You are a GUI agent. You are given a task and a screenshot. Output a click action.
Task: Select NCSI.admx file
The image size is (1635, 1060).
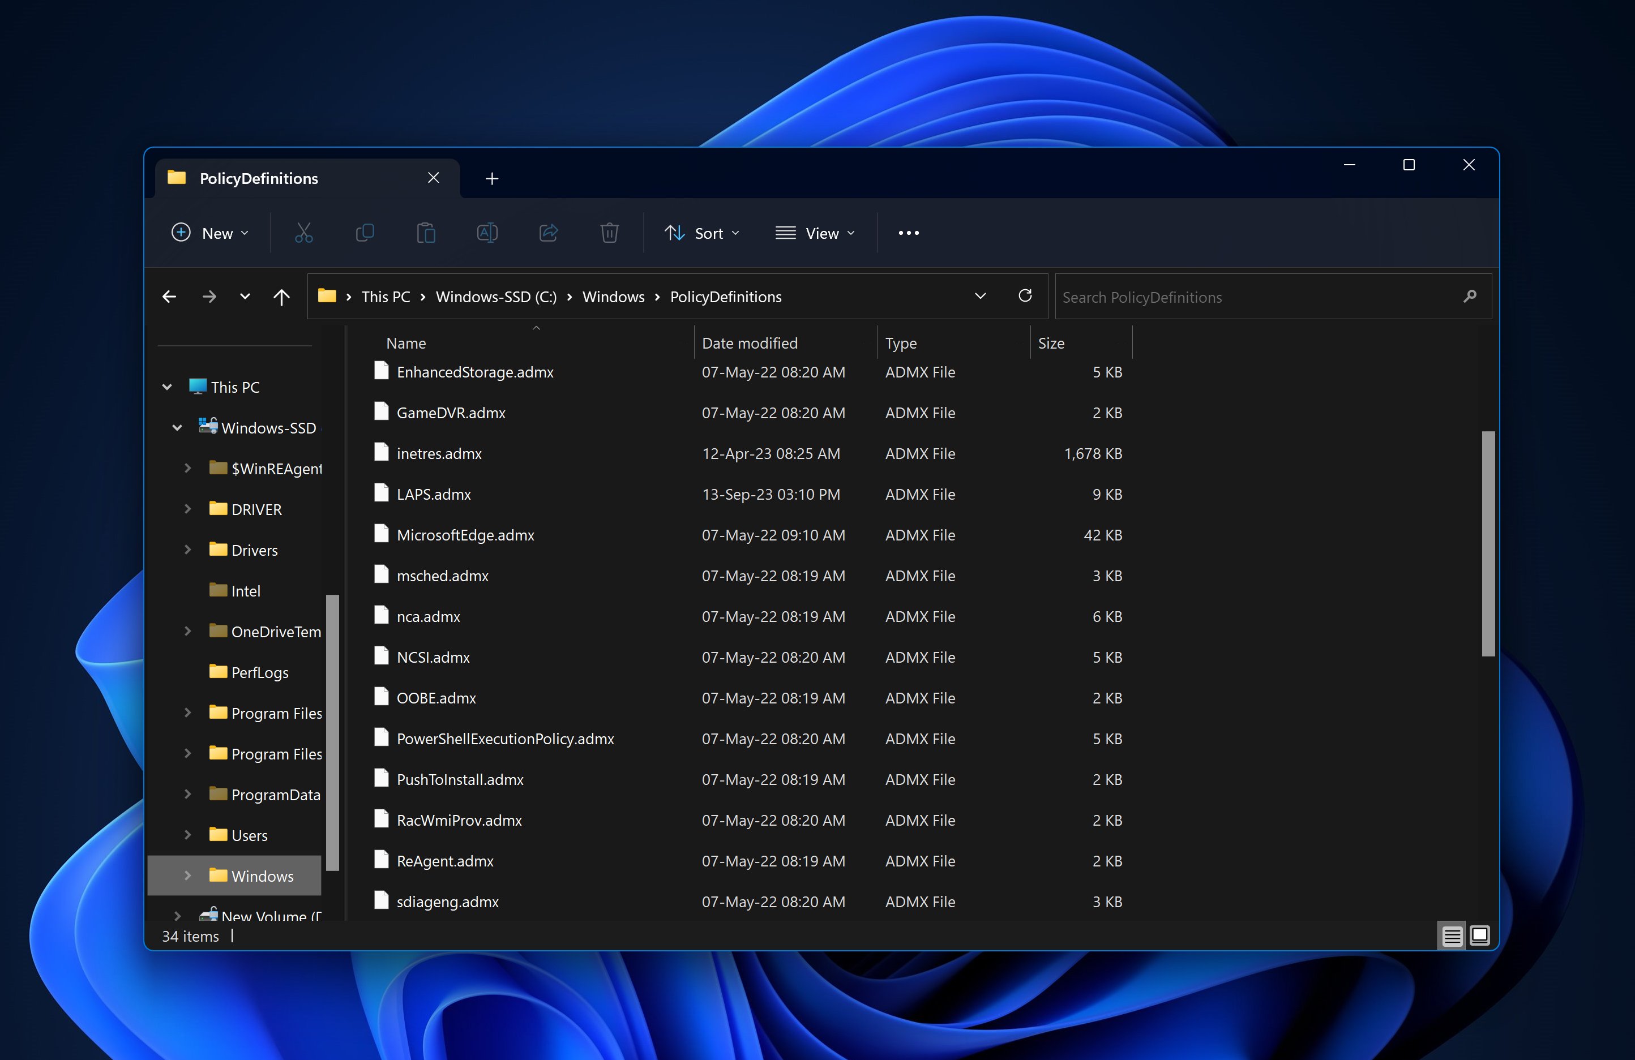point(749,657)
